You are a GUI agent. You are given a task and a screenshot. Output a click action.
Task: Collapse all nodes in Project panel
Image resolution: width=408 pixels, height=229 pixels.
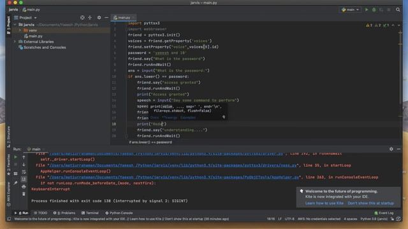[x=90, y=18]
